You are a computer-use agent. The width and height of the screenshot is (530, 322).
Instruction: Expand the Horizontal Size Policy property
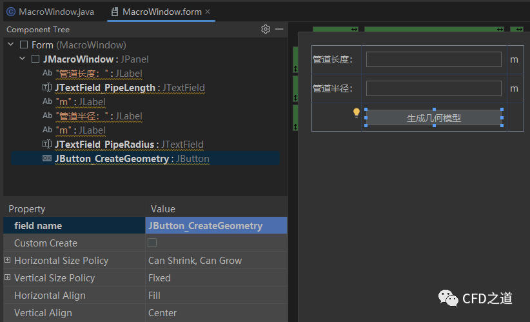click(x=8, y=260)
